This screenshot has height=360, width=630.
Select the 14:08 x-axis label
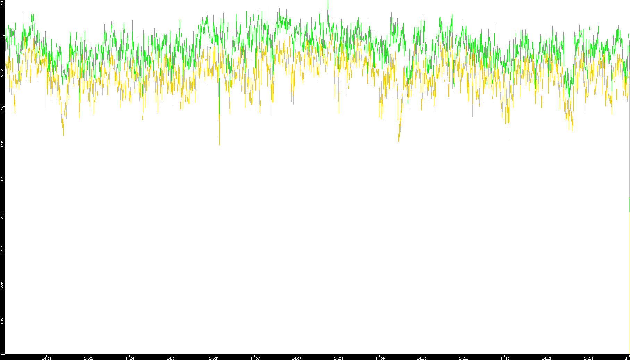(338, 358)
